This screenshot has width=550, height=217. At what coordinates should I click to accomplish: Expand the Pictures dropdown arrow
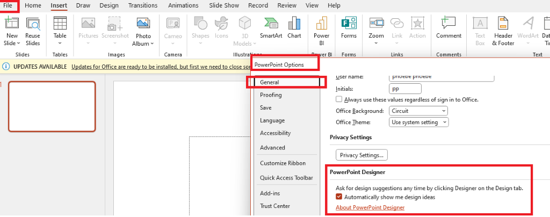tap(88, 44)
